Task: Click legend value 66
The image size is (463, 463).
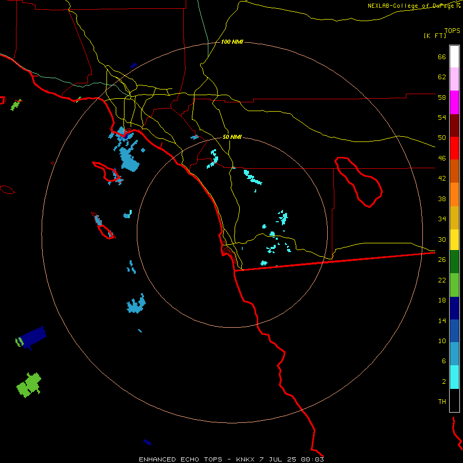Action: [442, 57]
